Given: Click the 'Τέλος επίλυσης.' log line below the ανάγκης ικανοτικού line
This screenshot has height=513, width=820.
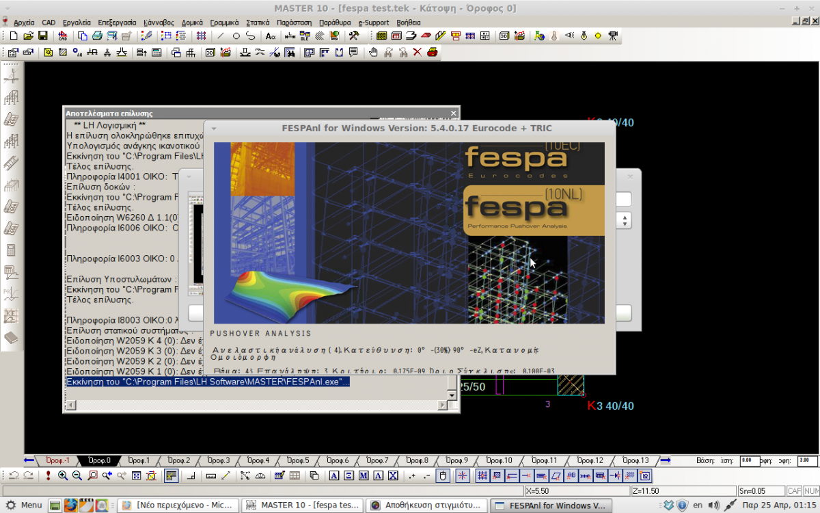Looking at the screenshot, I should pyautogui.click(x=100, y=166).
